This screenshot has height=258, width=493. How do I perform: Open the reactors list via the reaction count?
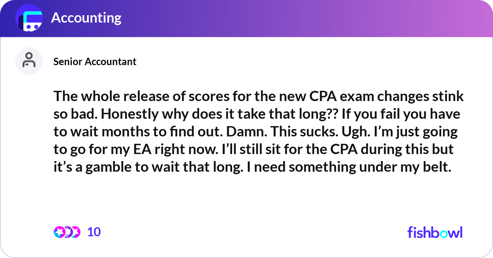[94, 232]
